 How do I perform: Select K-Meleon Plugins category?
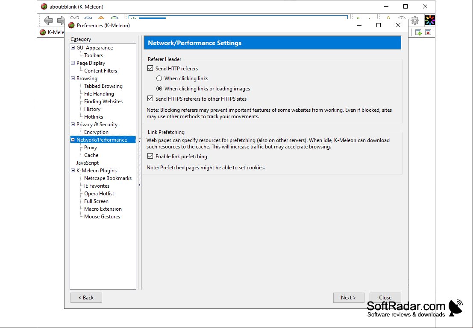coord(97,171)
